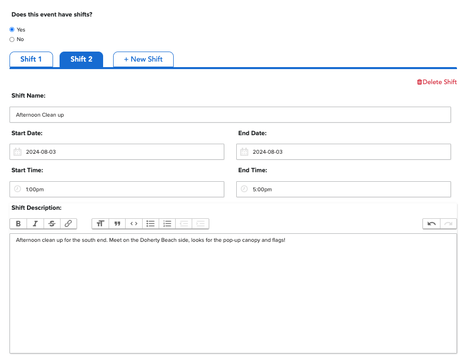The image size is (465, 362).
Task: Create a numbered list
Action: [167, 224]
